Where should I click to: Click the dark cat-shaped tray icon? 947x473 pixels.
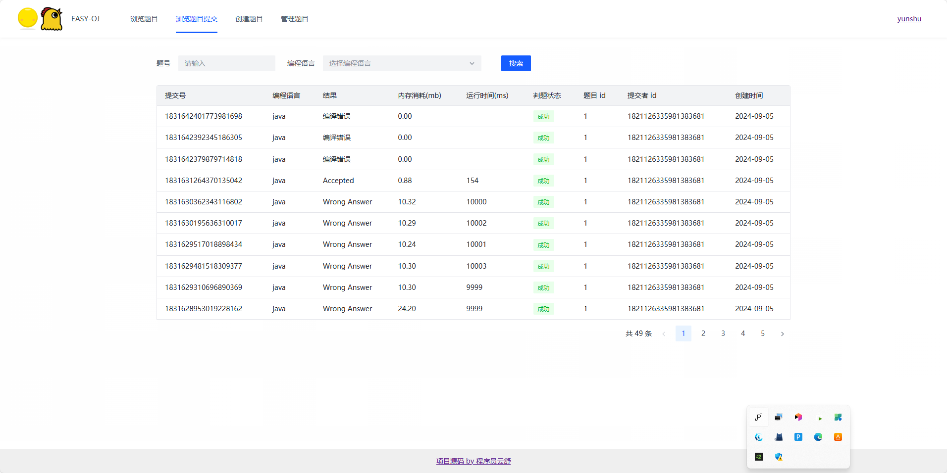pos(778,437)
